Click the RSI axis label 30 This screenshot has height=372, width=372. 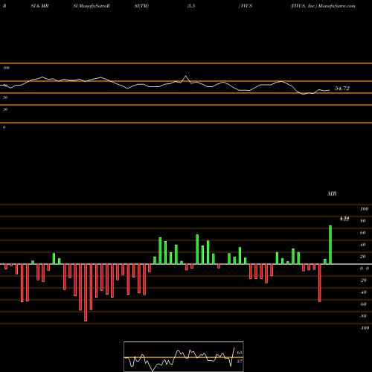point(5,109)
